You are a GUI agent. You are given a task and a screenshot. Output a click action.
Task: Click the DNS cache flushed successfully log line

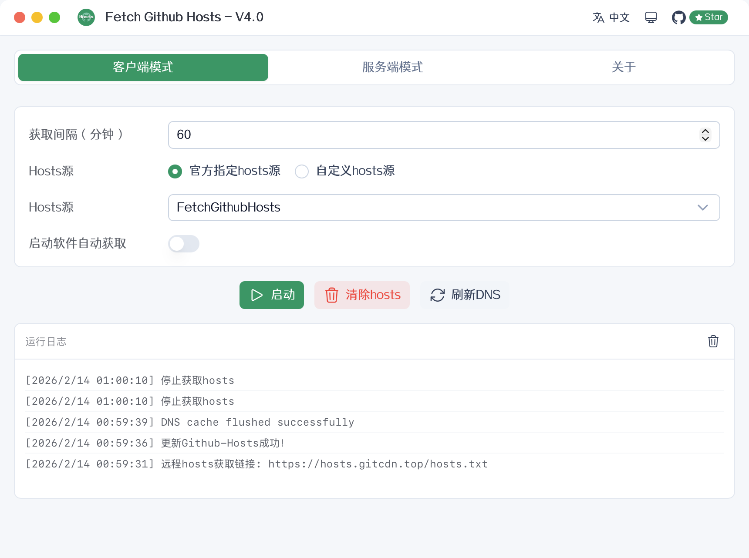(374, 422)
